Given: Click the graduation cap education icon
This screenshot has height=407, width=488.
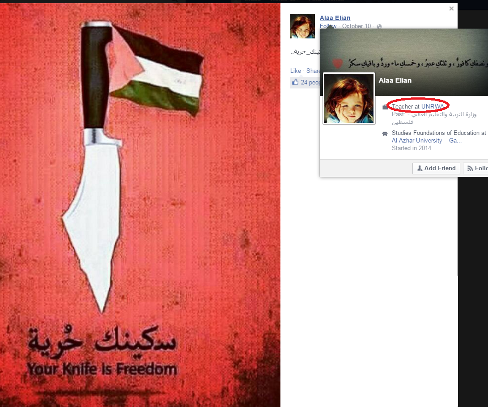Looking at the screenshot, I should 385,134.
